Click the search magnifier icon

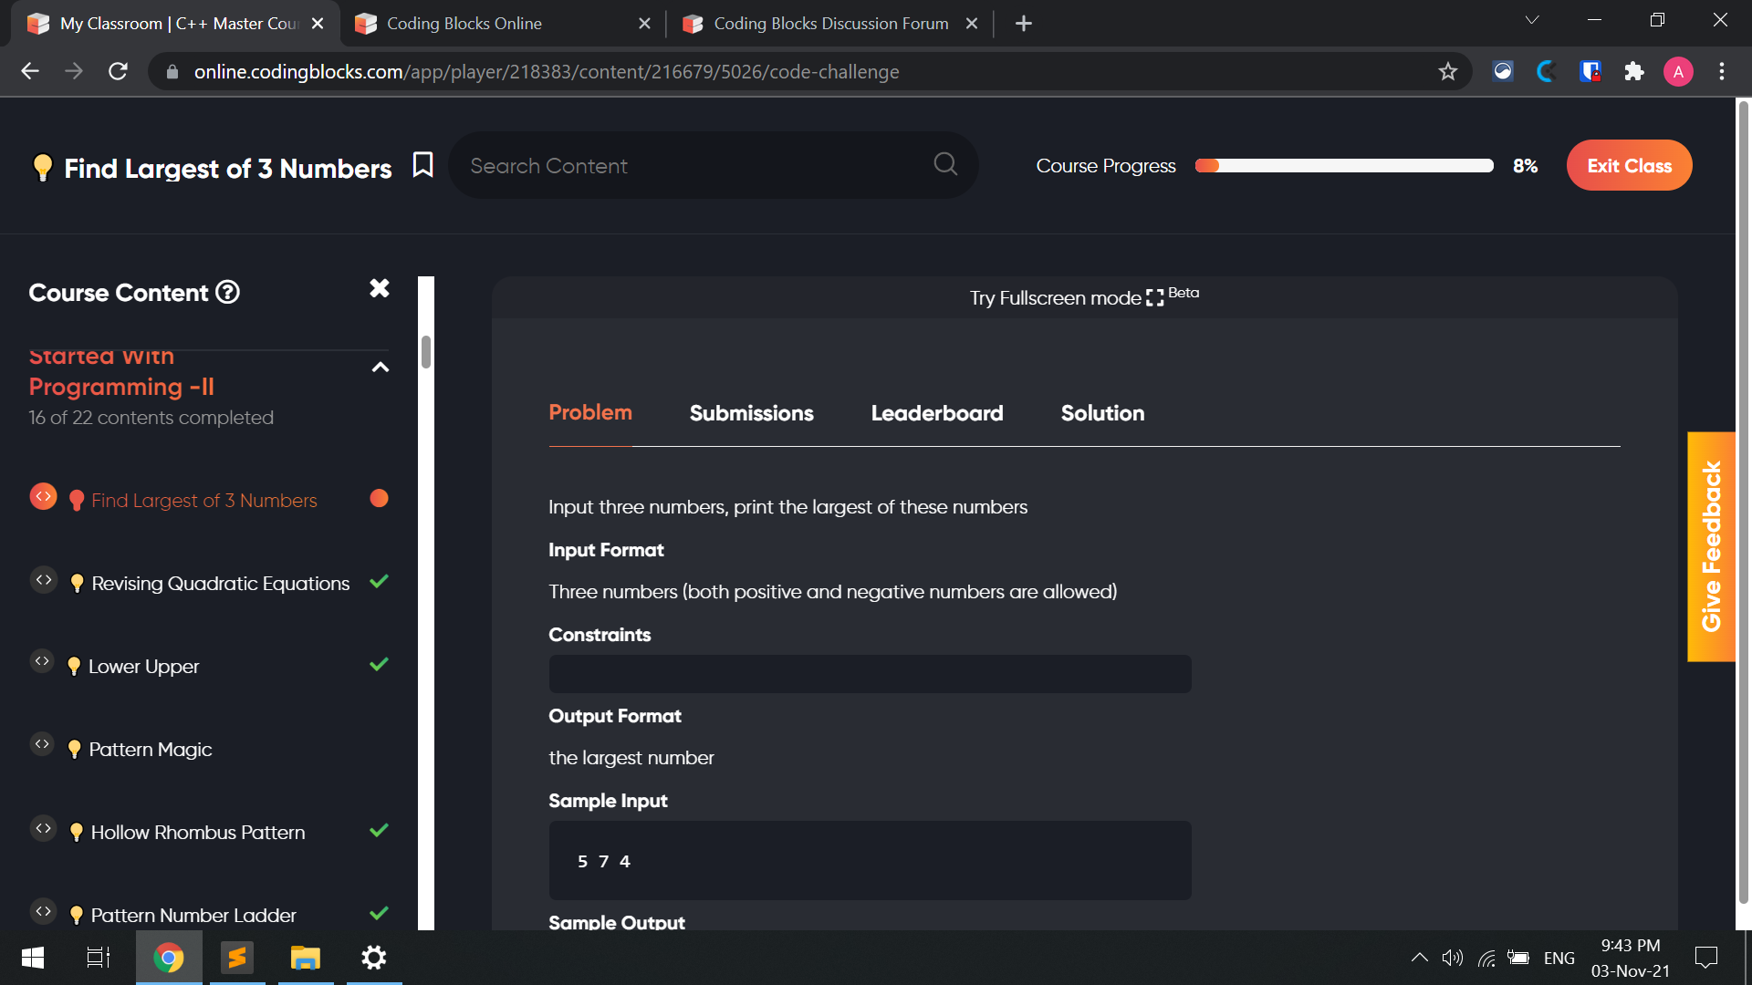(x=945, y=164)
